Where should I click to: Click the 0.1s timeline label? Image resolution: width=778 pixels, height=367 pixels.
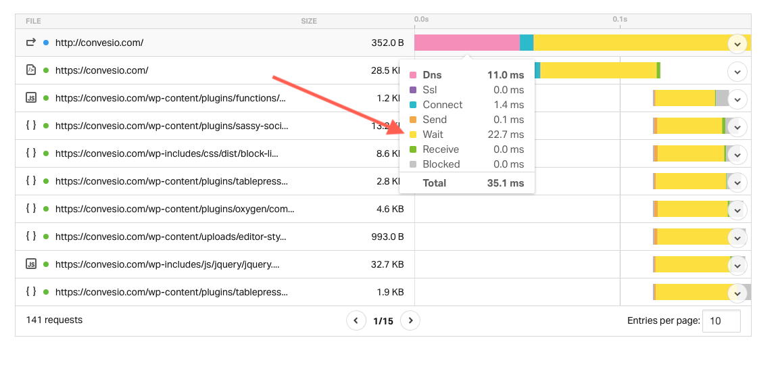point(620,20)
